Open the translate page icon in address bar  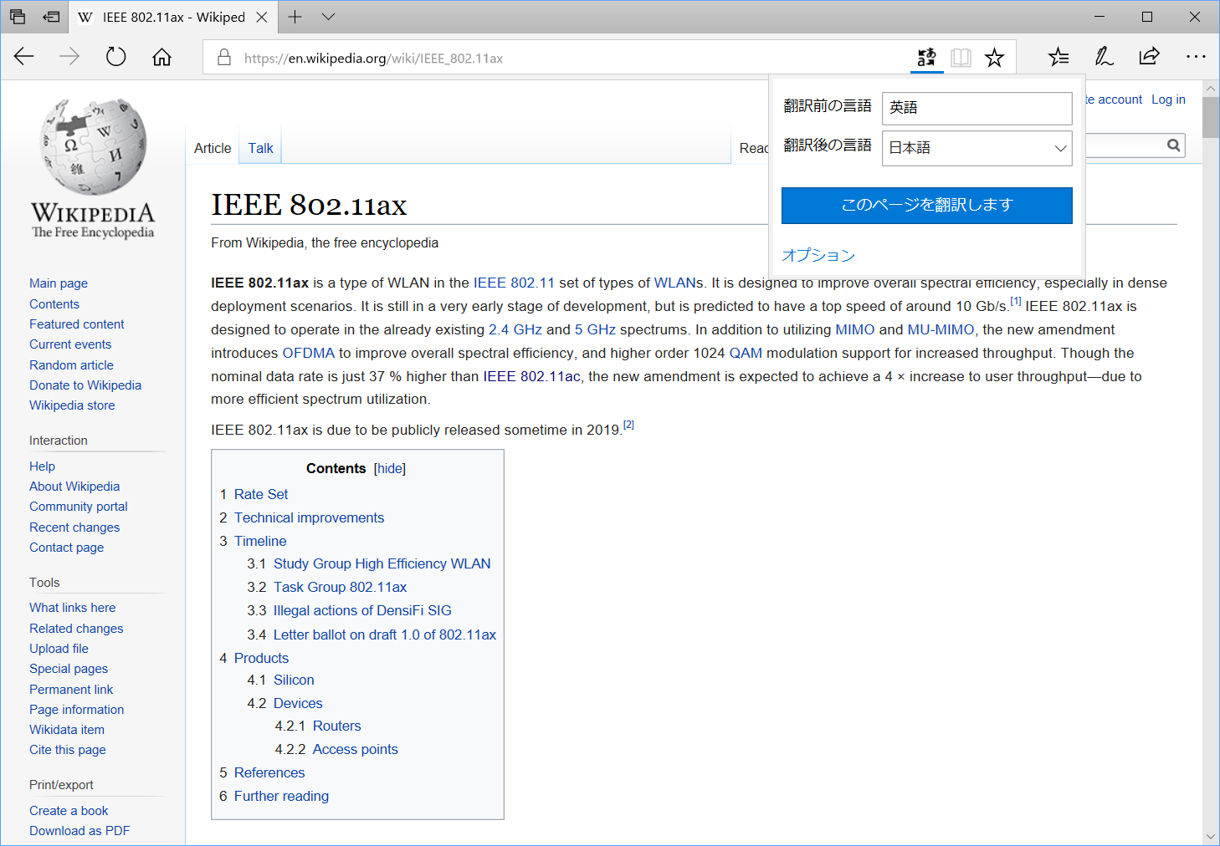click(926, 58)
